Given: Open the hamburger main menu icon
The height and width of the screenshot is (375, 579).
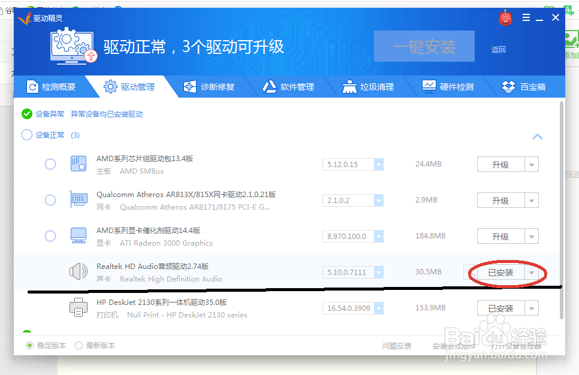Looking at the screenshot, I should 526,17.
